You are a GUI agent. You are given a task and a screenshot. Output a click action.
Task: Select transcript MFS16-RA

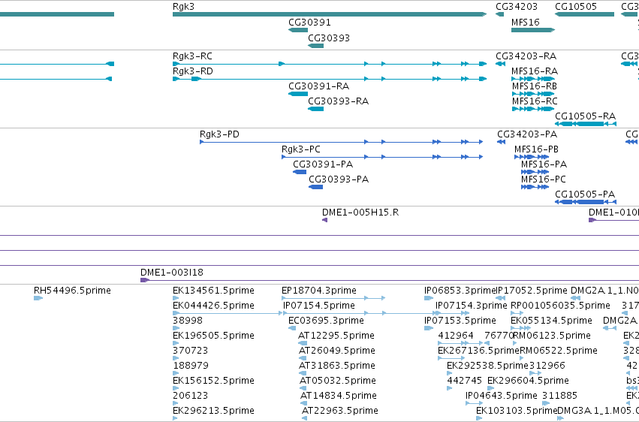pyautogui.click(x=533, y=79)
